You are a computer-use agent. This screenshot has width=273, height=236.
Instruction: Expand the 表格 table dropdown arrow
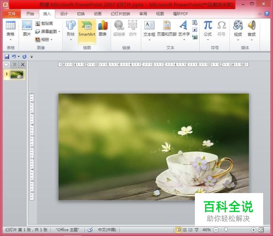point(11,40)
